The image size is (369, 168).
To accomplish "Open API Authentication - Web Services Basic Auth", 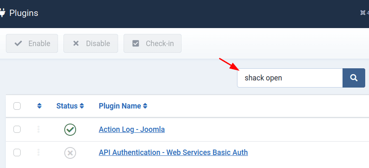I will 173,152.
